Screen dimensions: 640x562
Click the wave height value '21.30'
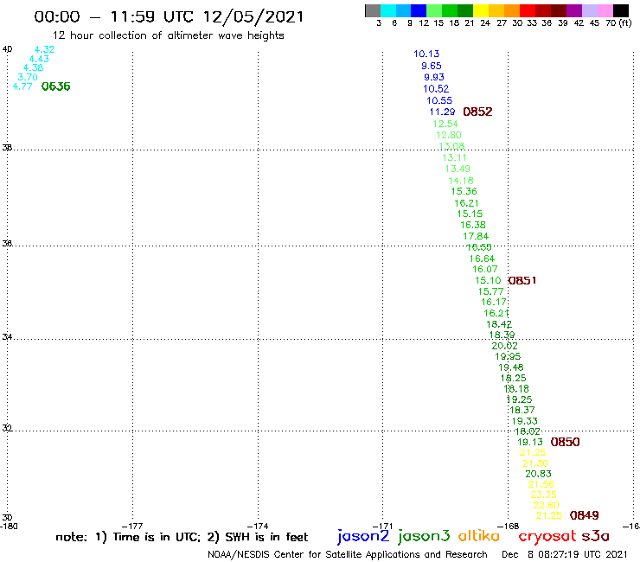535,463
